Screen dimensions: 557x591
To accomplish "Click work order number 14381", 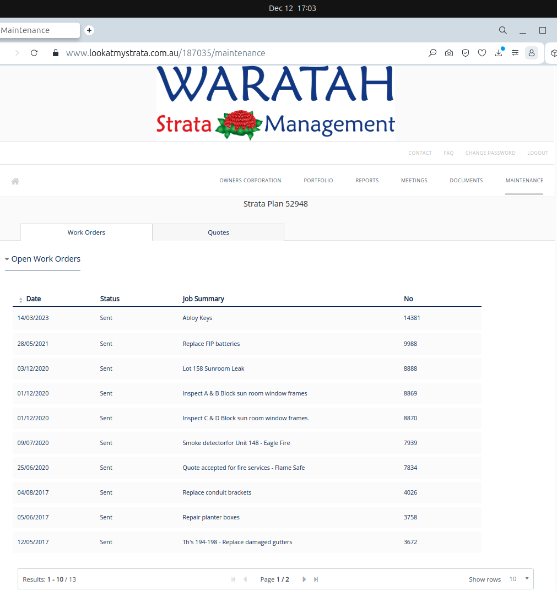I will coord(412,318).
